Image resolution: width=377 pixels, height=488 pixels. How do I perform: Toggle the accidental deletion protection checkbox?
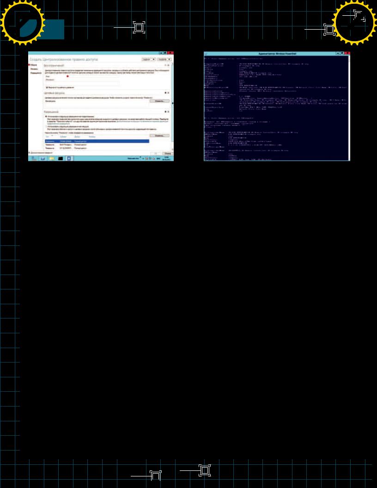click(x=47, y=88)
